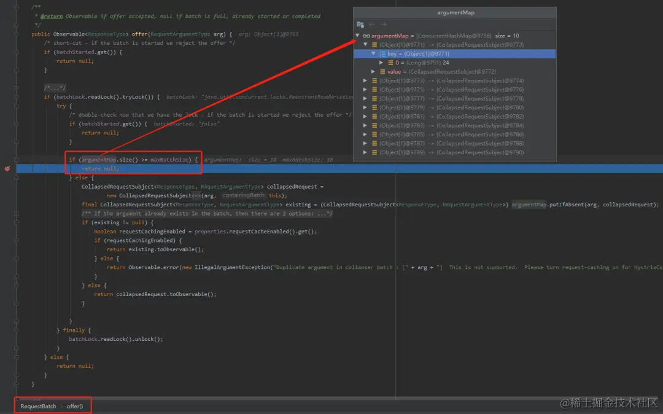The image size is (663, 414).
Task: Click the icon of the Object[1]@9781 entry
Action: 374,116
